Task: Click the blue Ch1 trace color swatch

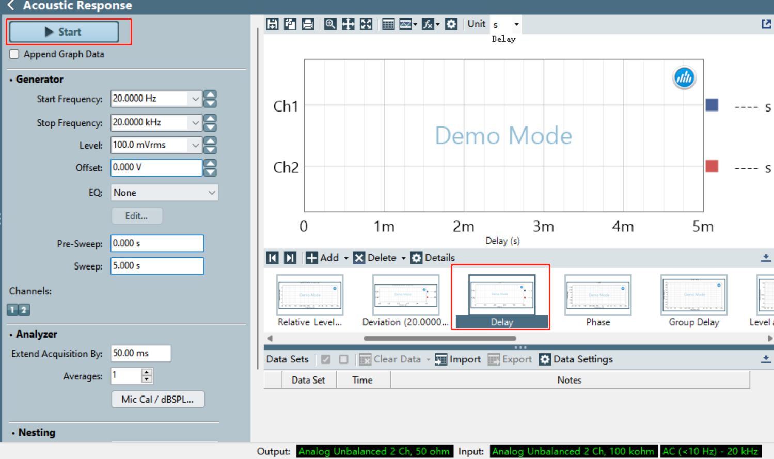Action: click(712, 105)
